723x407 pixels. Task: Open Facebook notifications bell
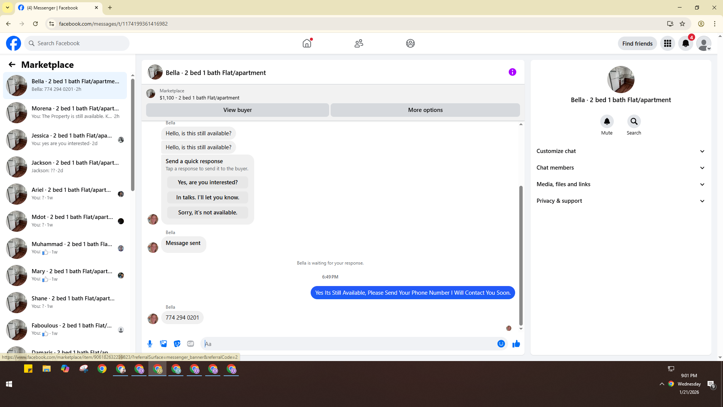click(686, 43)
